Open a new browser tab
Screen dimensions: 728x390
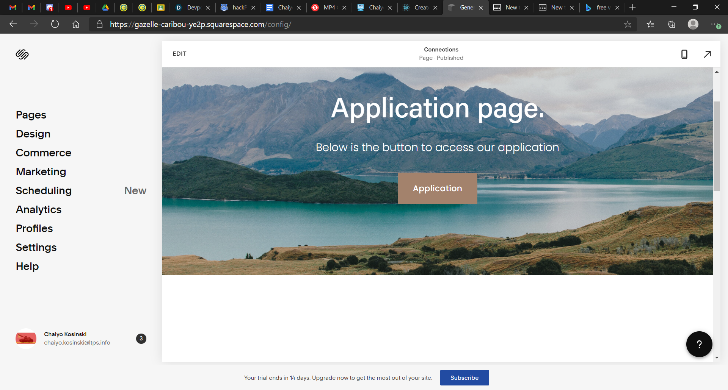click(x=632, y=7)
